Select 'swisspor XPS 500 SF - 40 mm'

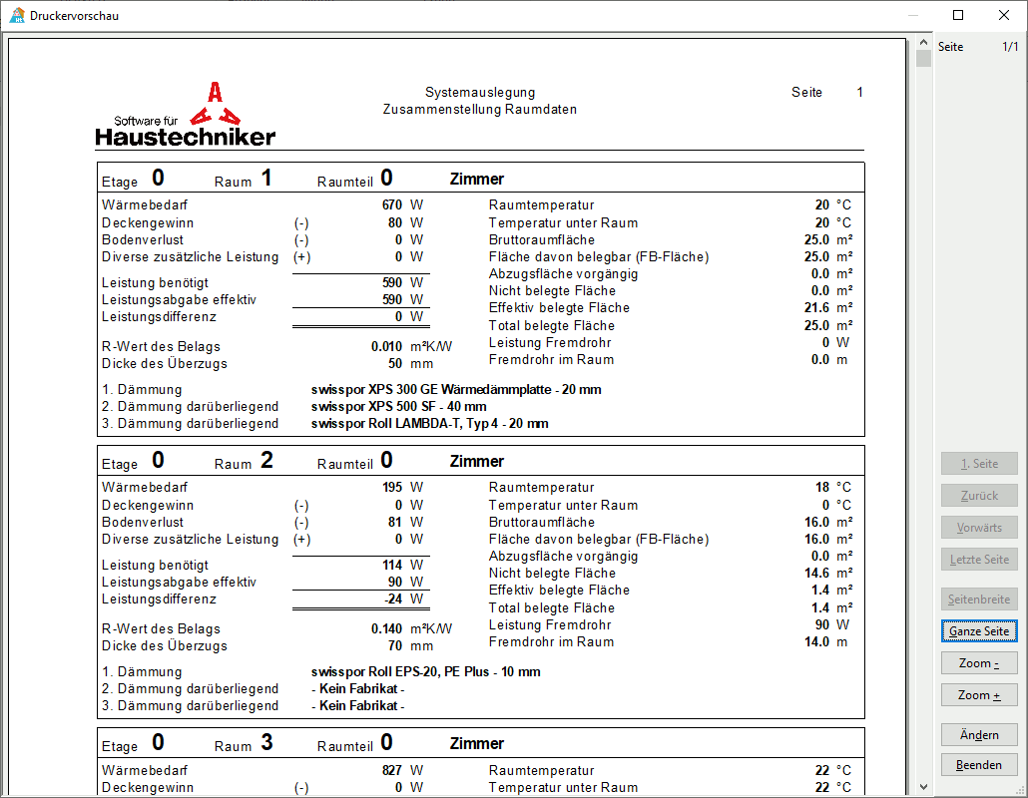coord(398,406)
